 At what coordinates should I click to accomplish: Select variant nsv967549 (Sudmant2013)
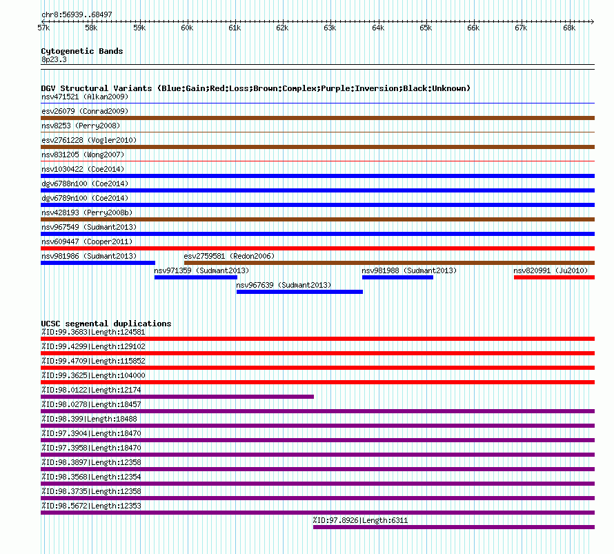89,227
